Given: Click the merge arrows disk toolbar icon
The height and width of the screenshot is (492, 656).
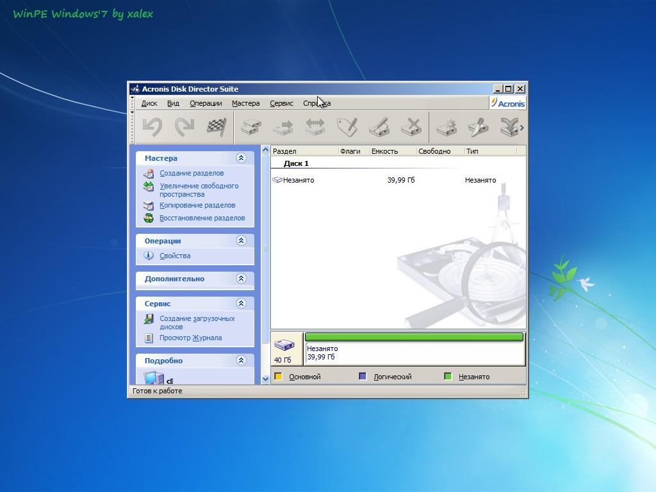Looking at the screenshot, I should [x=509, y=127].
